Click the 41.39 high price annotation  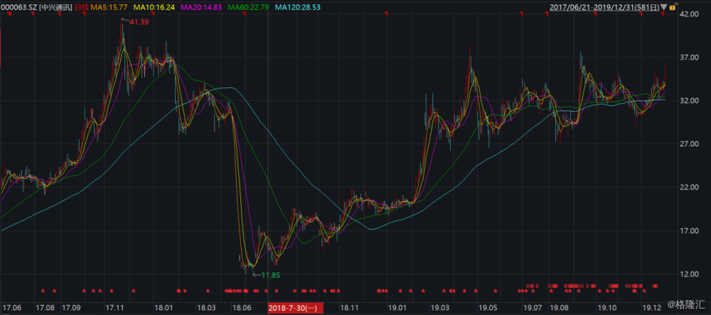(139, 22)
